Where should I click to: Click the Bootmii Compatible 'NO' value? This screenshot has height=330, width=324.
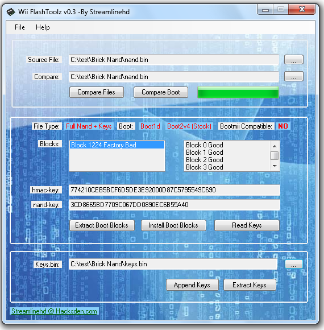tap(283, 126)
